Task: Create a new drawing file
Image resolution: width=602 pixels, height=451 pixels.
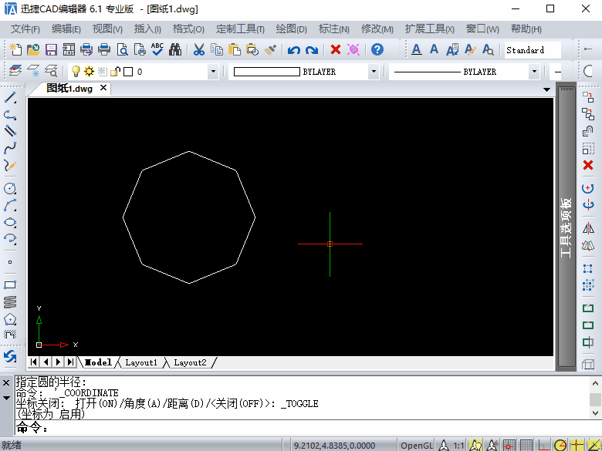Action: point(15,49)
